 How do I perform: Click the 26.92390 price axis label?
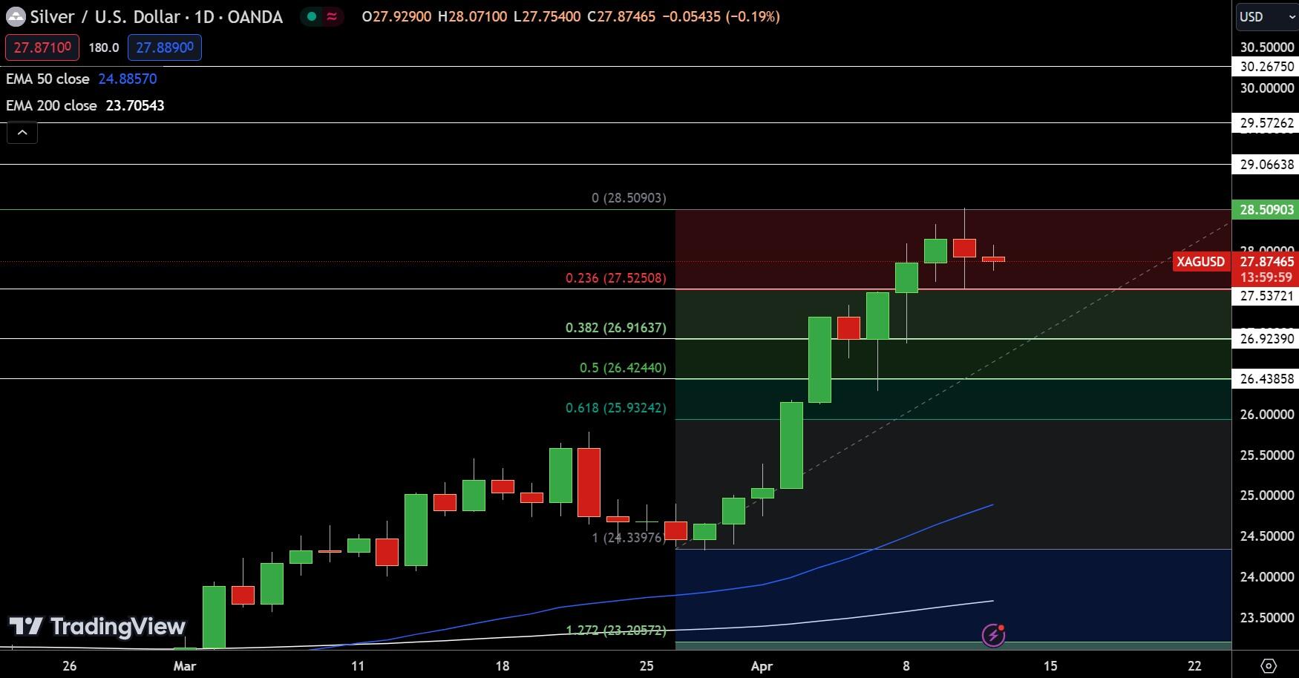[1266, 339]
